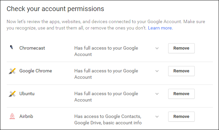Select the Chromecast app name
This screenshot has height=130, width=219.
[x=32, y=48]
